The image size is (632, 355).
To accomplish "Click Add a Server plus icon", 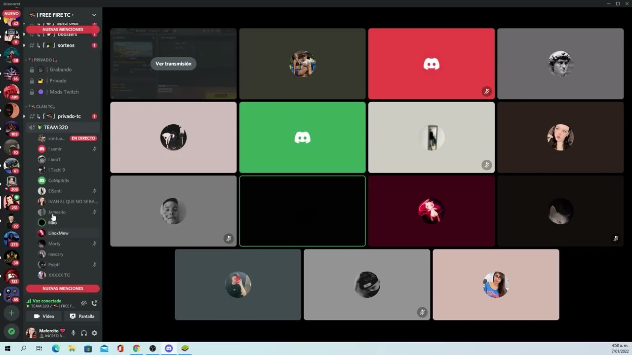I will click(x=11, y=313).
